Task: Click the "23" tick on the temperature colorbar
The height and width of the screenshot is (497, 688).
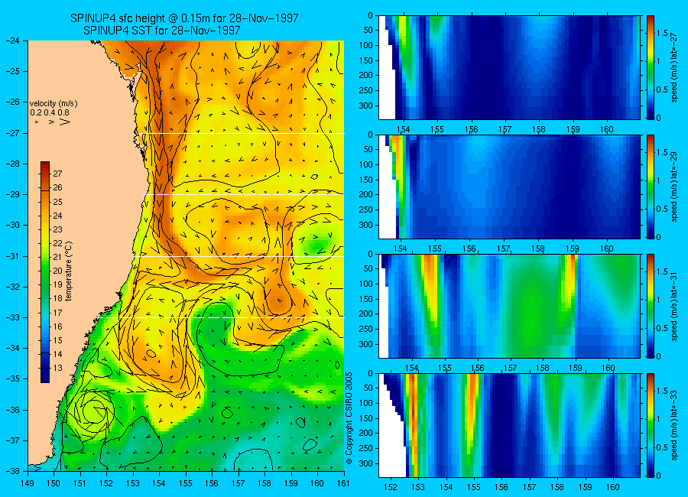Action: 57,229
